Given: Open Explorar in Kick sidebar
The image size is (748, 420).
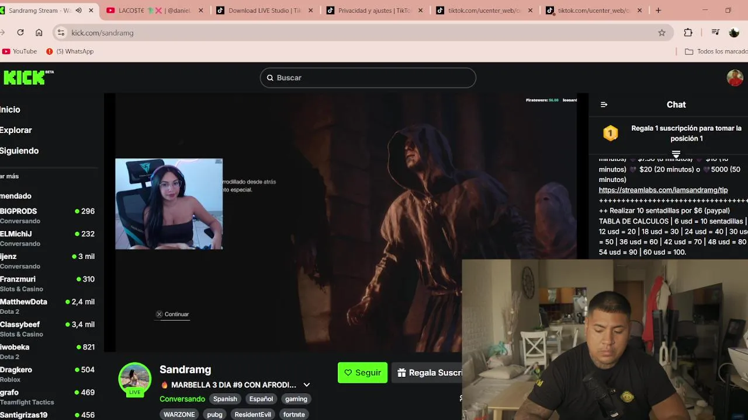Looking at the screenshot, I should tap(16, 130).
